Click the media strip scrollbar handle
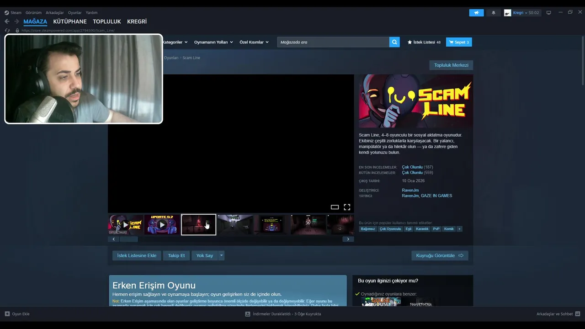The width and height of the screenshot is (585, 329). [128, 239]
